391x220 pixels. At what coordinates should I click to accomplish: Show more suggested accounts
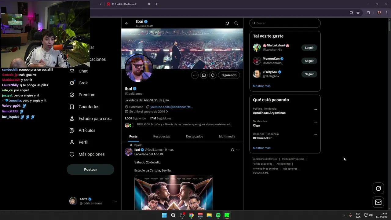pos(261,86)
